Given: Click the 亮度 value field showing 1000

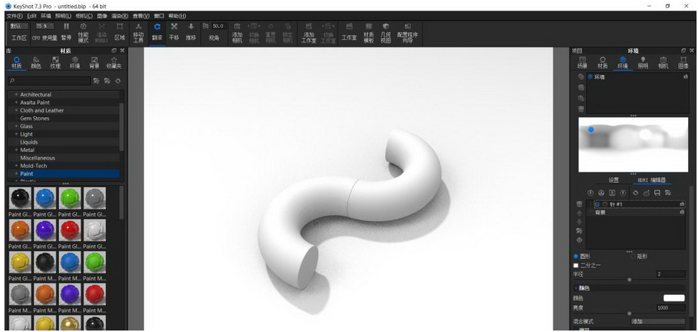Looking at the screenshot, I should click(671, 307).
